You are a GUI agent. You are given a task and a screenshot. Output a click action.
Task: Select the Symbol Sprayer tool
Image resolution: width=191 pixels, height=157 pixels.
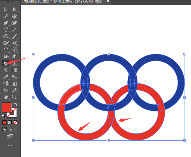click(6, 84)
